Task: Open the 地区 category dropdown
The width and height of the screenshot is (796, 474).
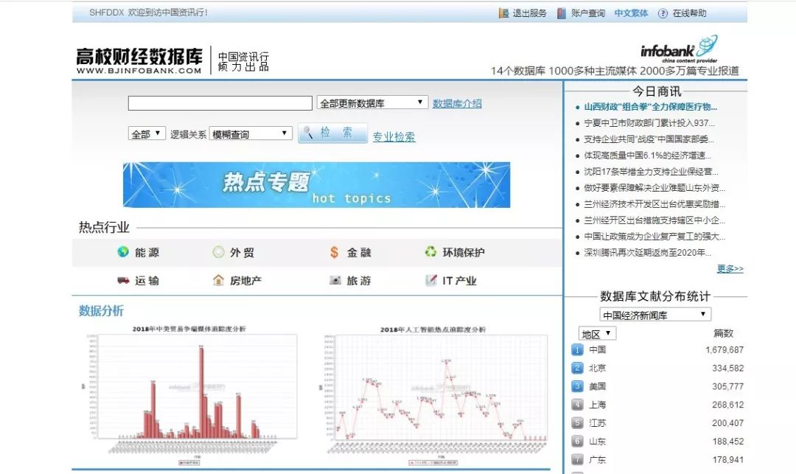Action: (x=597, y=333)
